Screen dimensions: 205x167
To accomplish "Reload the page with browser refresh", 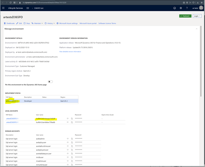I will [x=11, y=2].
